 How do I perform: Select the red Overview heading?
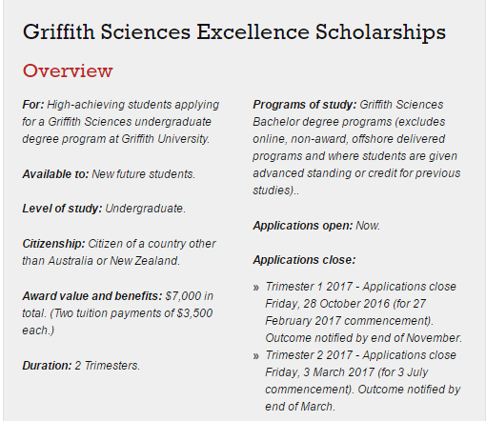point(68,70)
